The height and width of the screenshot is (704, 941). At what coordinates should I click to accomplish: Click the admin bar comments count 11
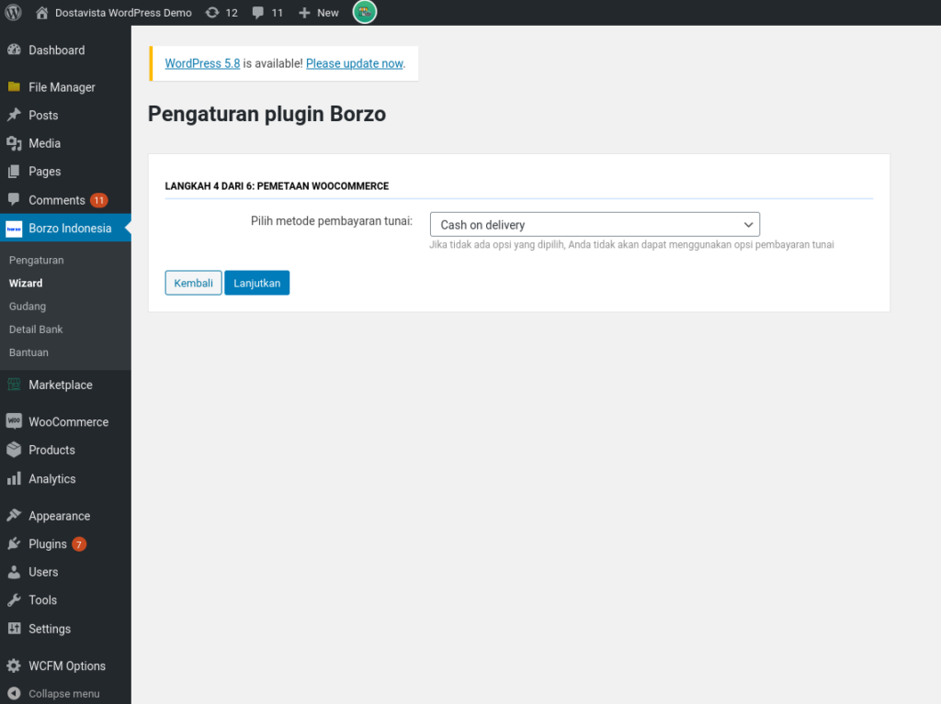click(278, 13)
